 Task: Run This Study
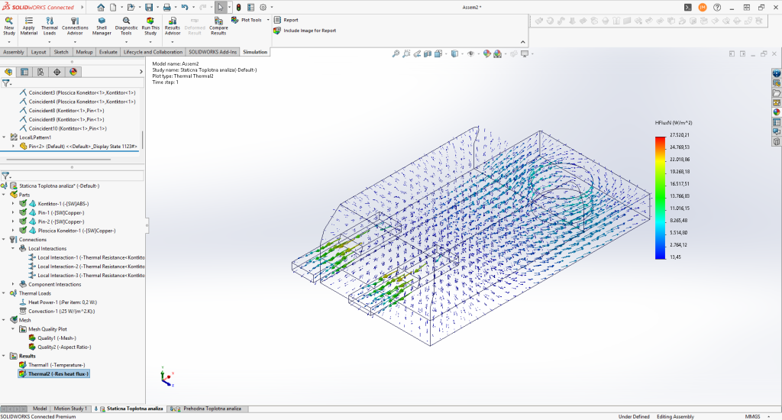[150, 26]
